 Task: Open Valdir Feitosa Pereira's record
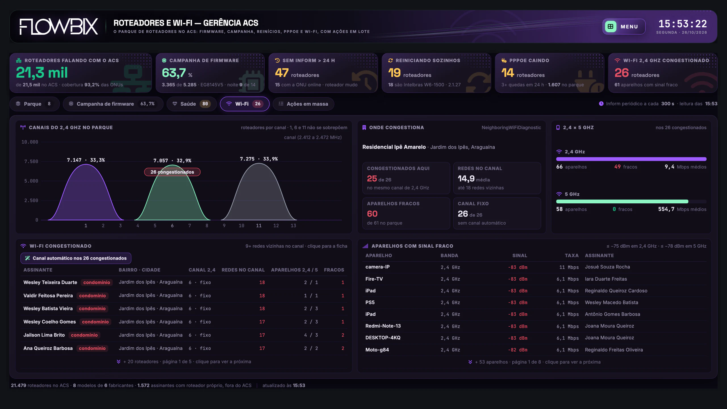(184, 296)
